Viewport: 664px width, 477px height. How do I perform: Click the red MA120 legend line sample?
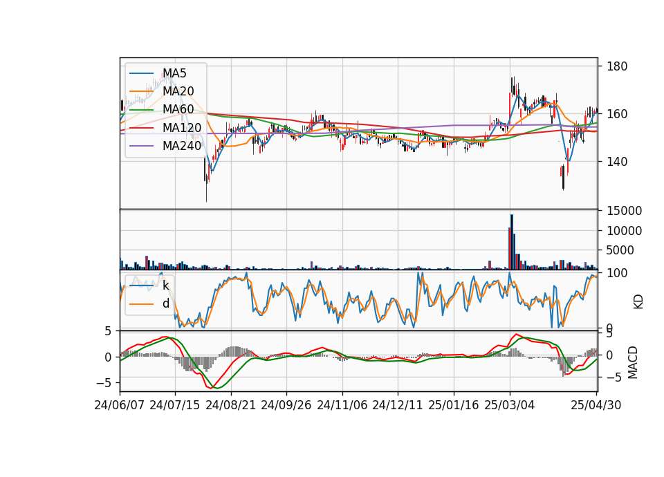[x=141, y=128]
